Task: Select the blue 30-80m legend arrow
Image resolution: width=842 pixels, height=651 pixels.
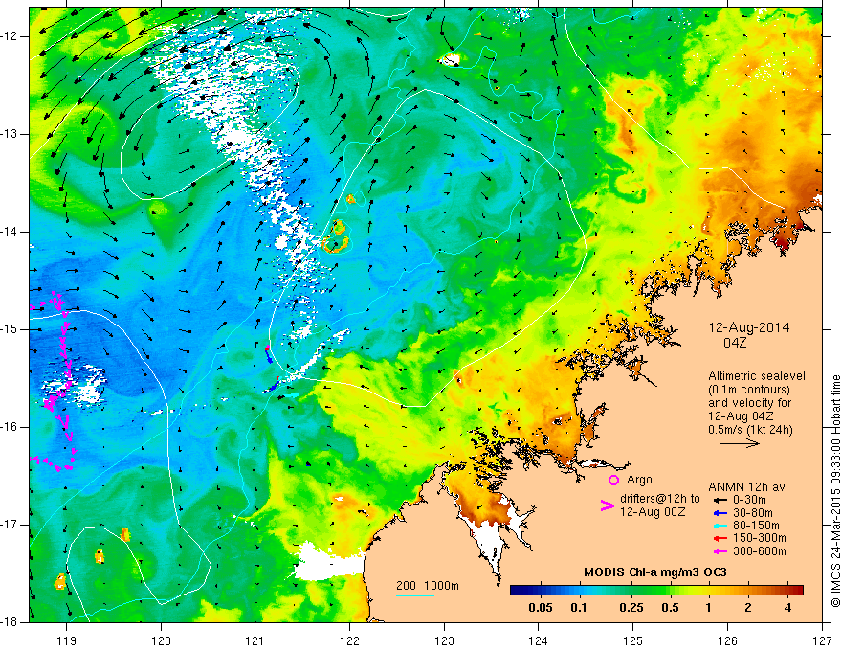Action: pyautogui.click(x=720, y=513)
